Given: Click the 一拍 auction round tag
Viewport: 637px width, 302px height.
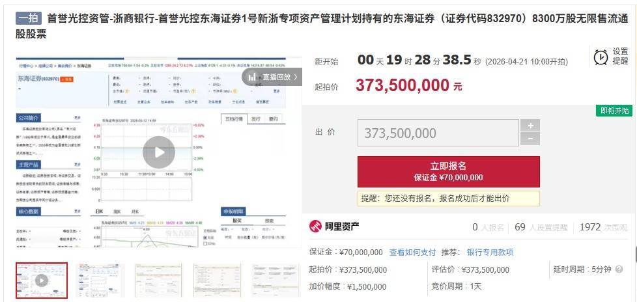Looking at the screenshot, I should (x=29, y=19).
